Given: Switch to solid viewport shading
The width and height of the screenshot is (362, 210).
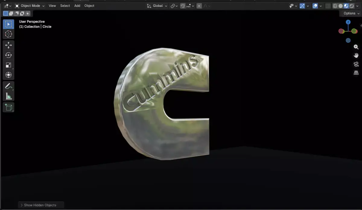Looking at the screenshot, I should (x=341, y=6).
